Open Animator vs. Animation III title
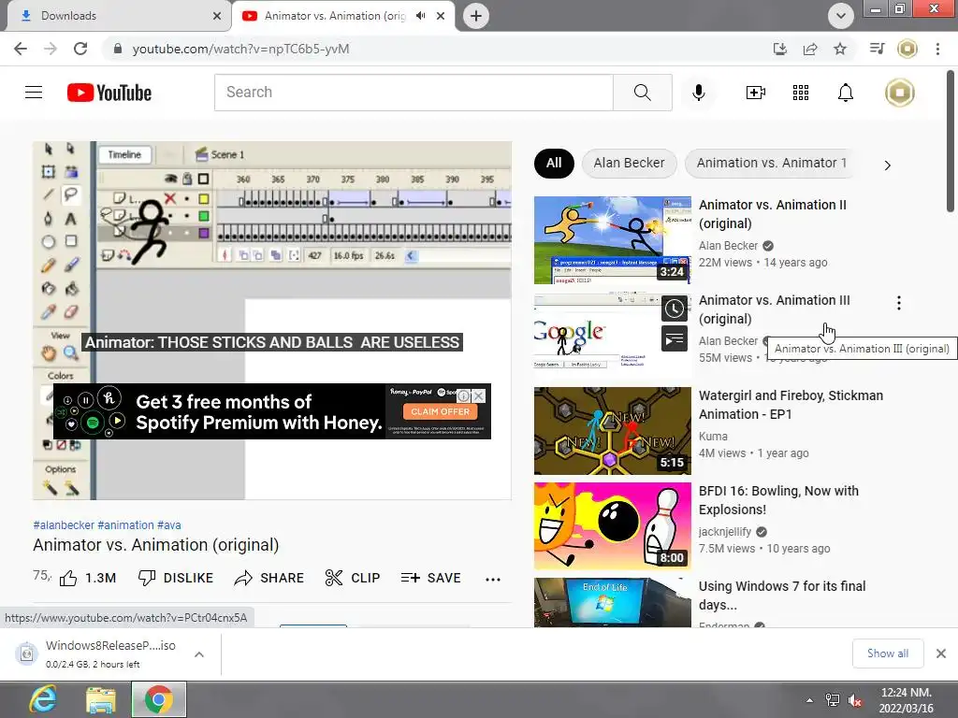The height and width of the screenshot is (718, 958). pos(774,309)
